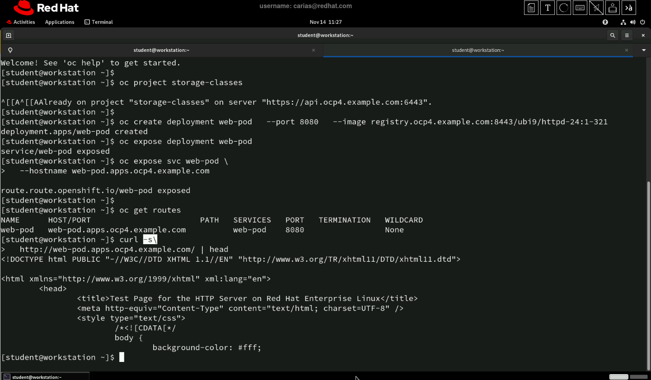
Task: Close the terminal window with X button
Action: [643, 35]
